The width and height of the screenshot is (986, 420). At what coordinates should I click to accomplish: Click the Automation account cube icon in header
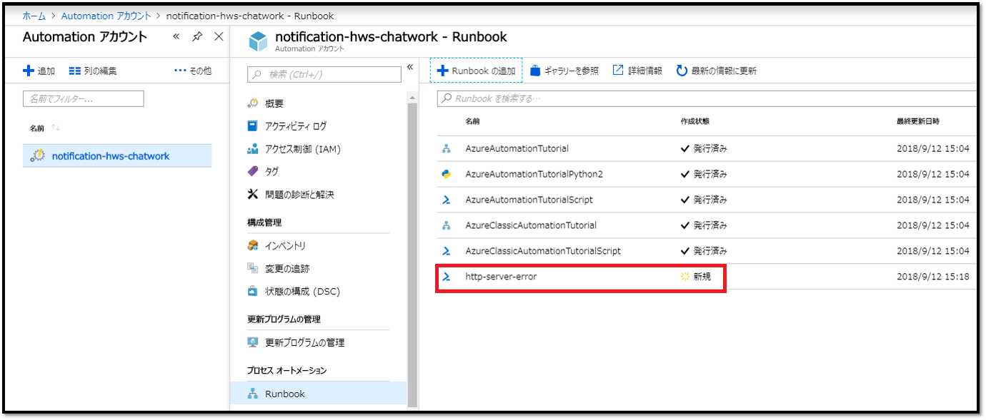(258, 41)
